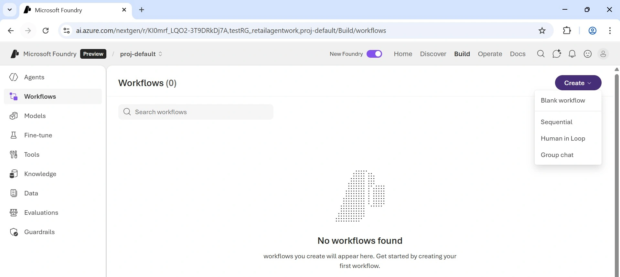
Task: Open the Chrome profile icon
Action: coord(593,31)
